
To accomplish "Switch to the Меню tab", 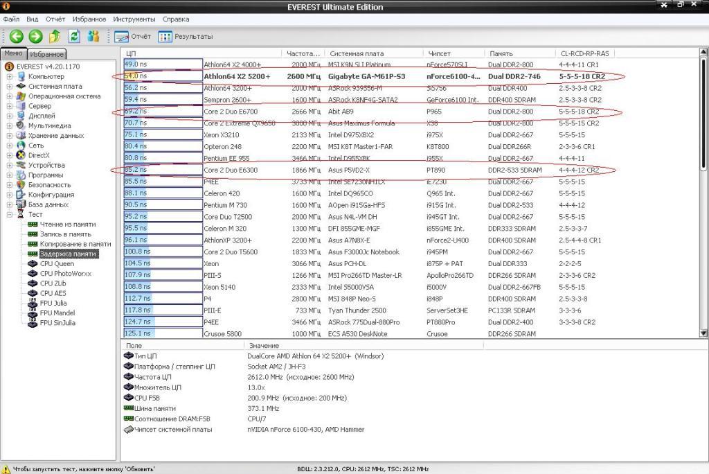I will [x=14, y=53].
